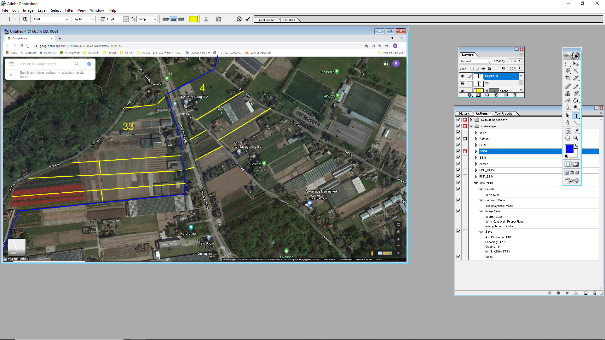605x340 pixels.
Task: Hide the 33 text layer
Action: [462, 83]
